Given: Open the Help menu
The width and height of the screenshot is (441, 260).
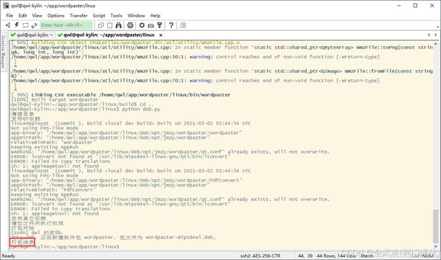Looking at the screenshot, I should pos(155,16).
